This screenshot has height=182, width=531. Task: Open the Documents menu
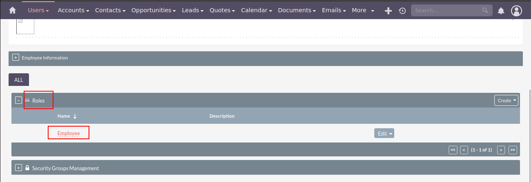tap(297, 10)
